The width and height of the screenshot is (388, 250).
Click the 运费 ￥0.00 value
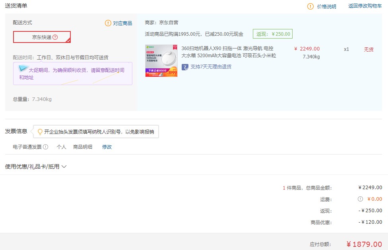374,199
